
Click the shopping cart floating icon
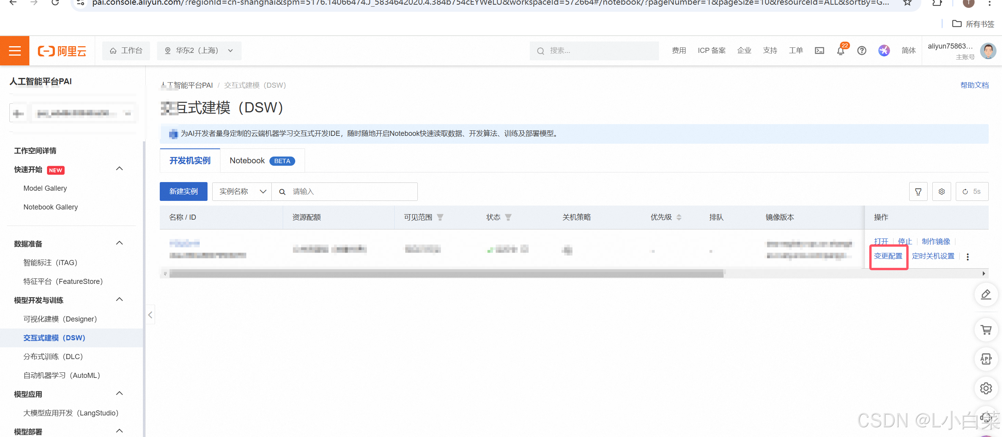986,330
